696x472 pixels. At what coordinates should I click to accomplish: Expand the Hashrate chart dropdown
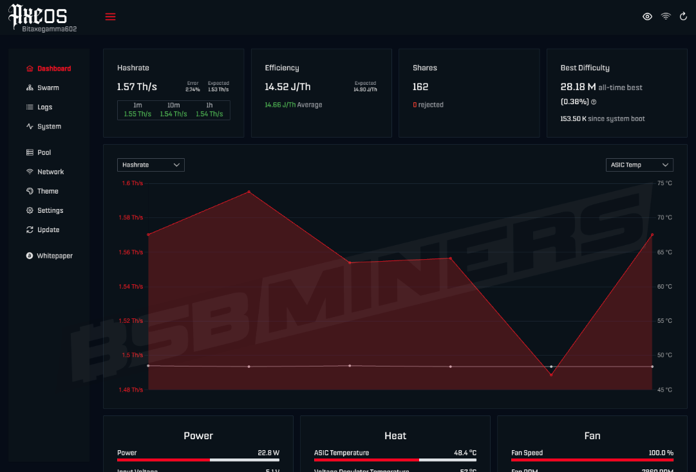[151, 165]
